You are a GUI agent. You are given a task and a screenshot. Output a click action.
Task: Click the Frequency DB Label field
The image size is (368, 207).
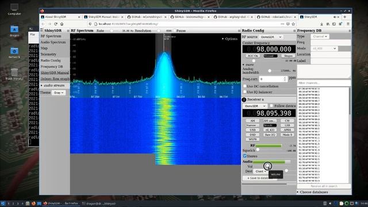point(331,61)
